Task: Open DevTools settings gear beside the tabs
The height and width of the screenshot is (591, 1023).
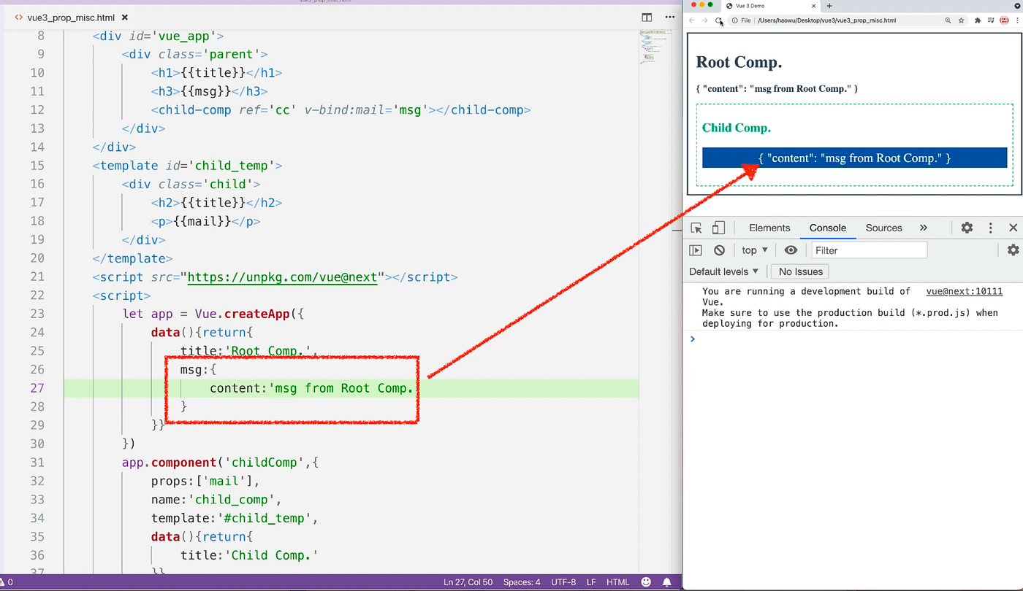Action: click(x=967, y=228)
